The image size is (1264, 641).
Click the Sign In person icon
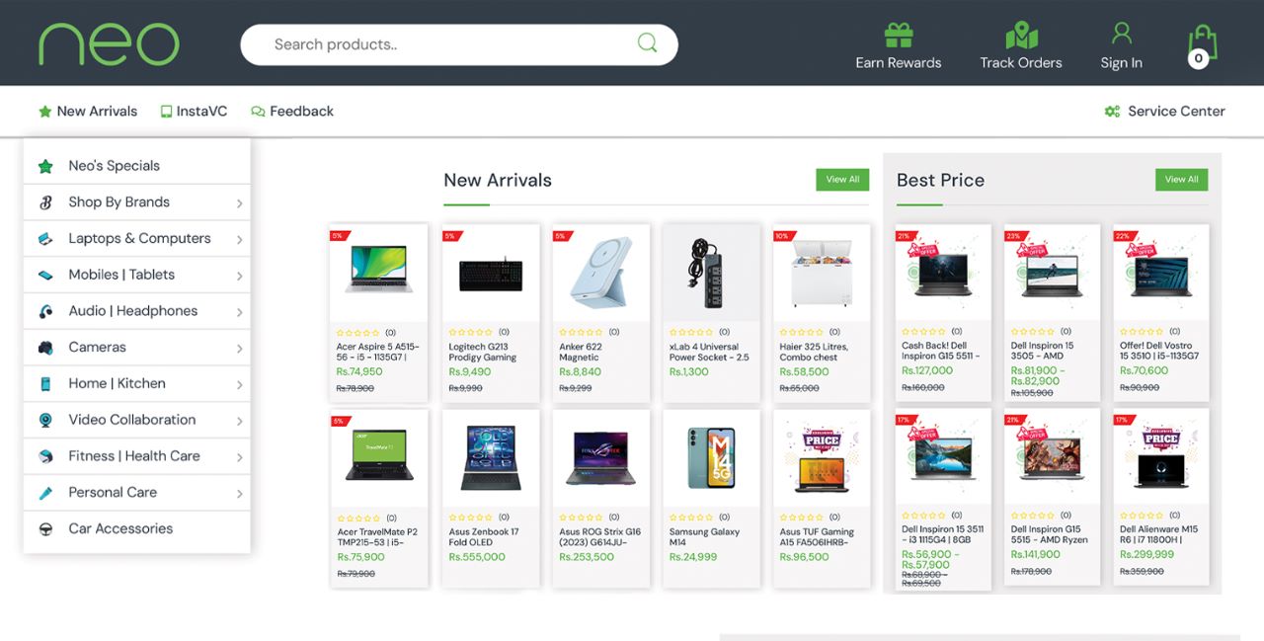pyautogui.click(x=1122, y=35)
